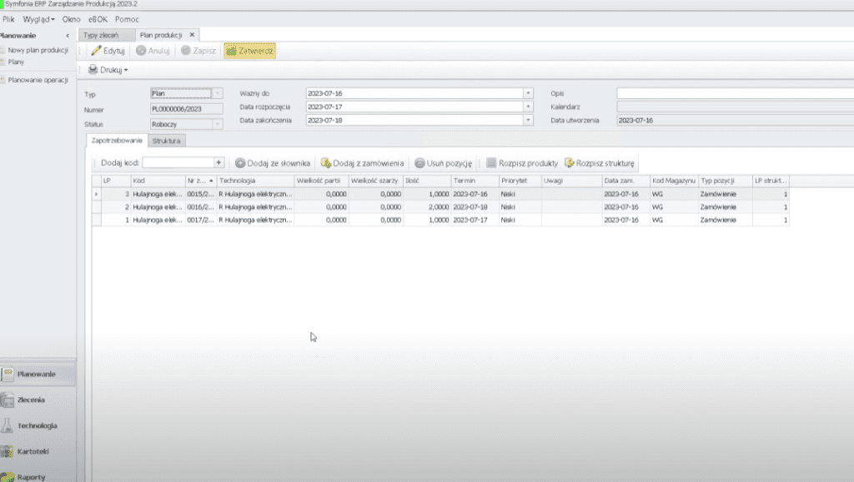Open the Wygląd menu
854x482 pixels.
click(39, 18)
